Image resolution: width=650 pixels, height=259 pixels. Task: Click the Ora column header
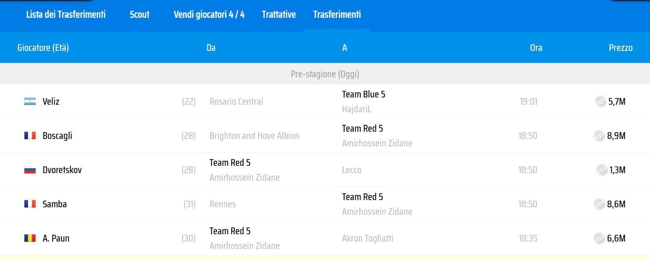(x=536, y=48)
